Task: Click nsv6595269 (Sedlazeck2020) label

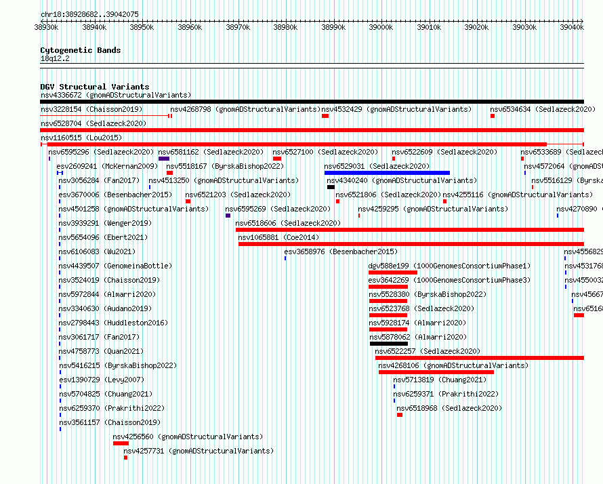Action: 278,209
